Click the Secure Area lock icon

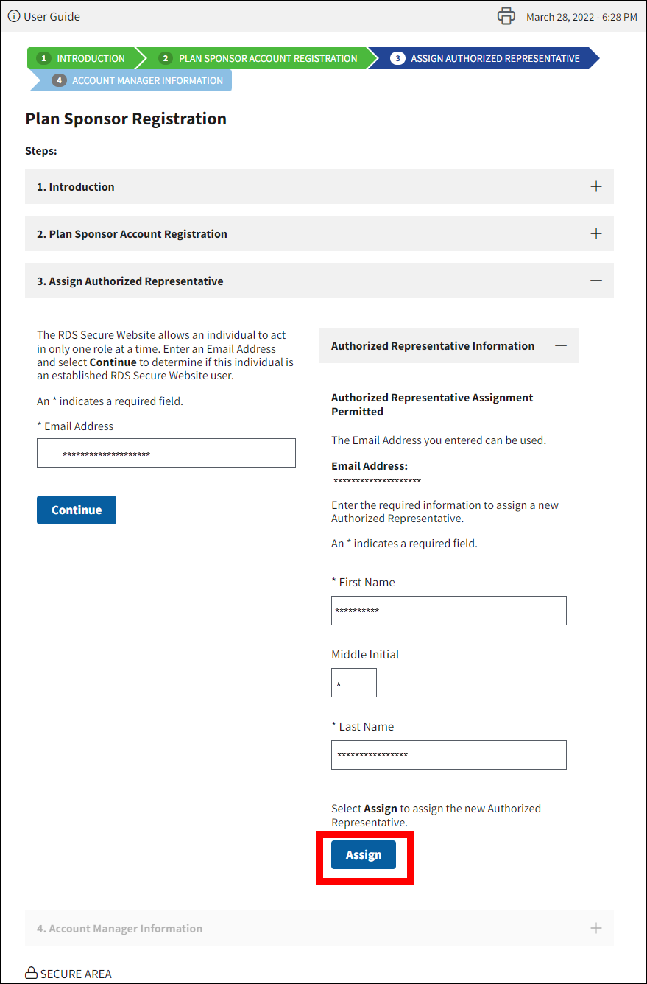[31, 974]
